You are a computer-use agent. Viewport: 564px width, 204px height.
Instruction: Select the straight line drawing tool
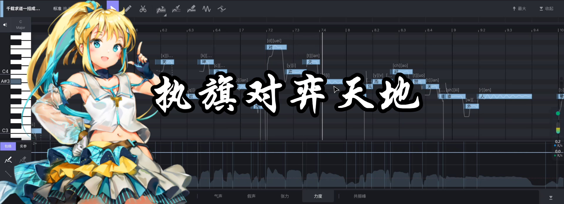tap(8, 173)
